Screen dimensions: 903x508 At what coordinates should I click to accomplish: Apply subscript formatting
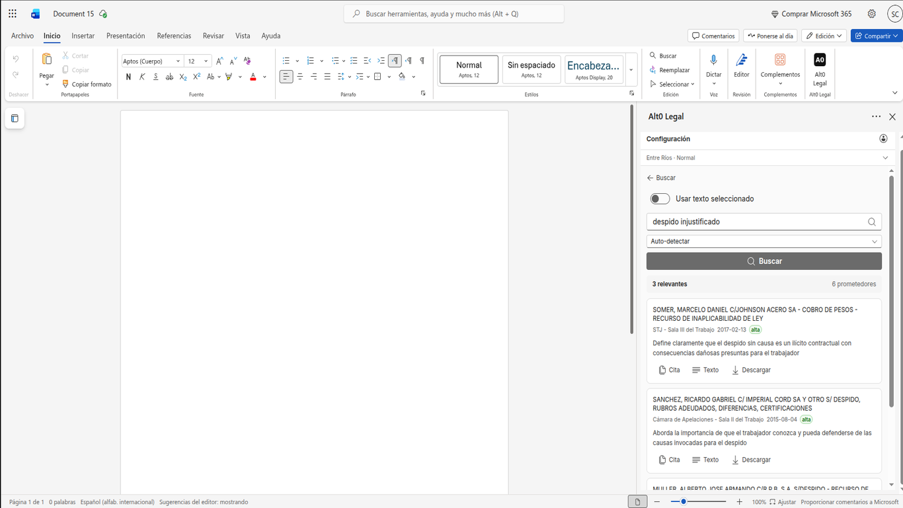(182, 76)
